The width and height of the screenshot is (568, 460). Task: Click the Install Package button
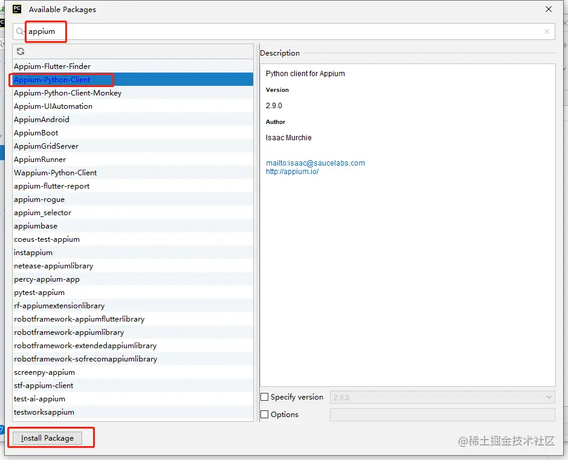[x=48, y=438]
